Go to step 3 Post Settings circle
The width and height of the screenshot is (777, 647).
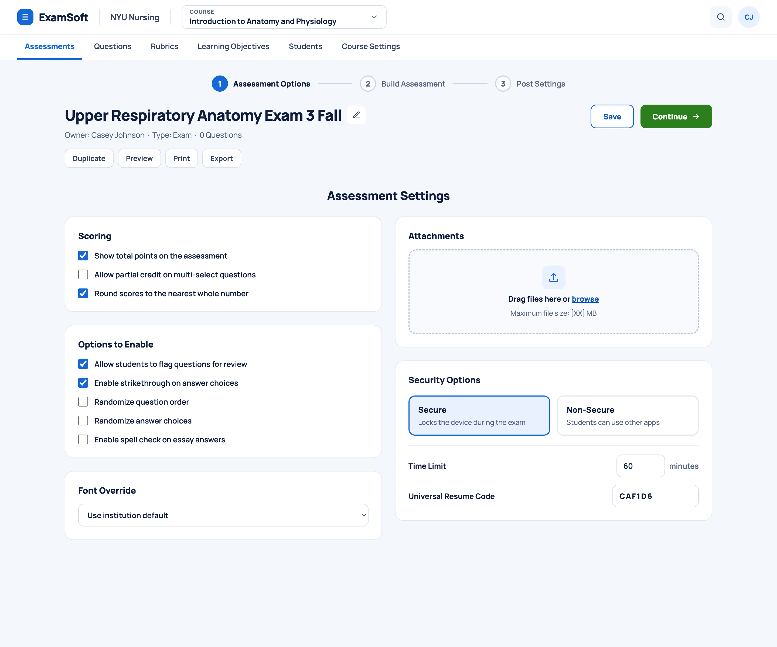click(x=503, y=84)
